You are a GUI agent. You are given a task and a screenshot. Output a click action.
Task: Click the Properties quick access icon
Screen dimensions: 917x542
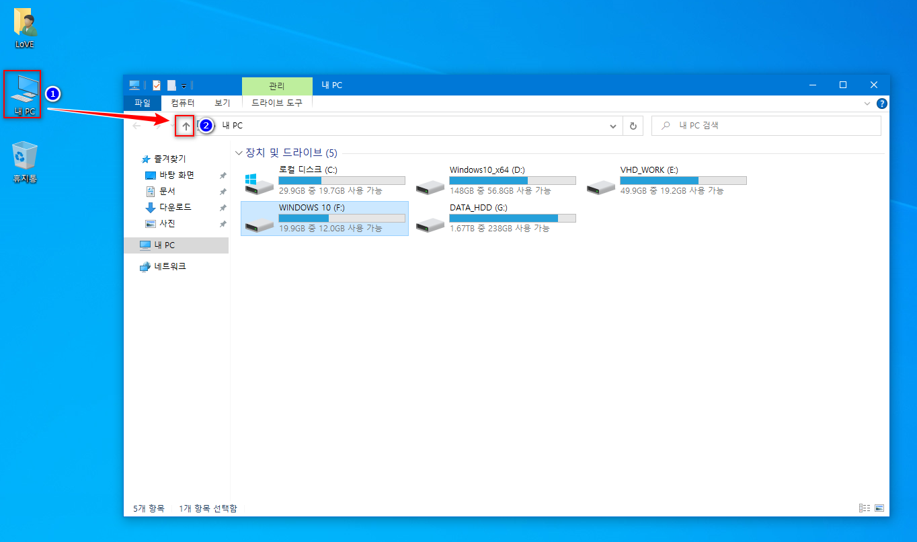click(157, 85)
